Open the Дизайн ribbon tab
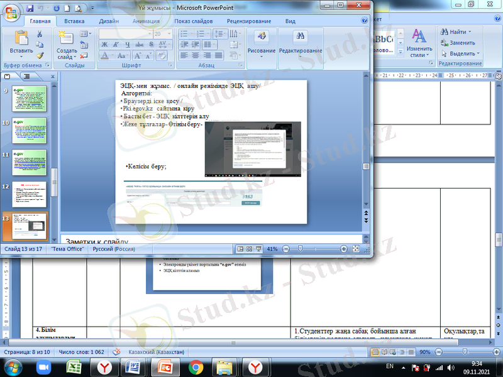The width and height of the screenshot is (503, 377). pos(108,21)
